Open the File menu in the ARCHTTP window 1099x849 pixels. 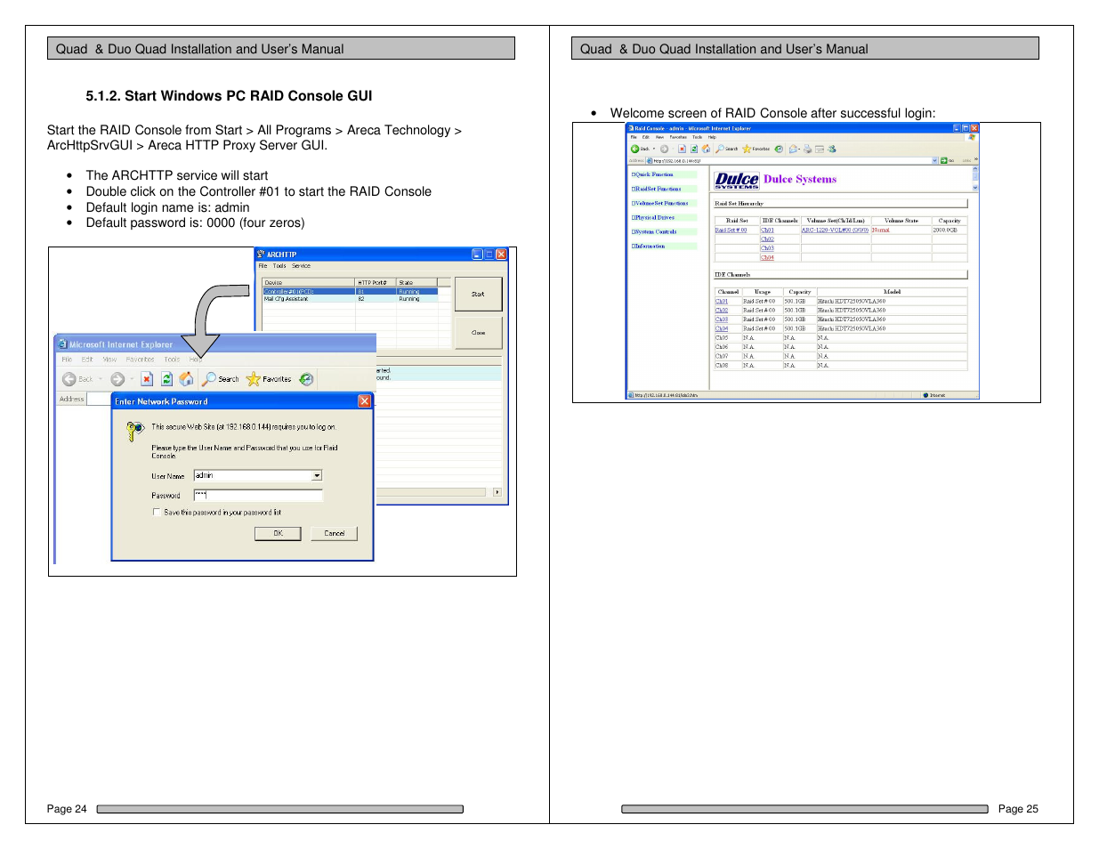tap(263, 266)
